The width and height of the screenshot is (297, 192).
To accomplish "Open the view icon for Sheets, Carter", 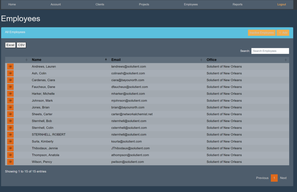I will (x=10, y=114).
